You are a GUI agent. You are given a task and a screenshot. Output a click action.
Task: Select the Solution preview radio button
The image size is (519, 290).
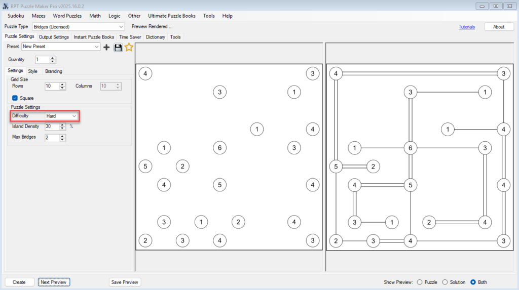[x=445, y=282]
